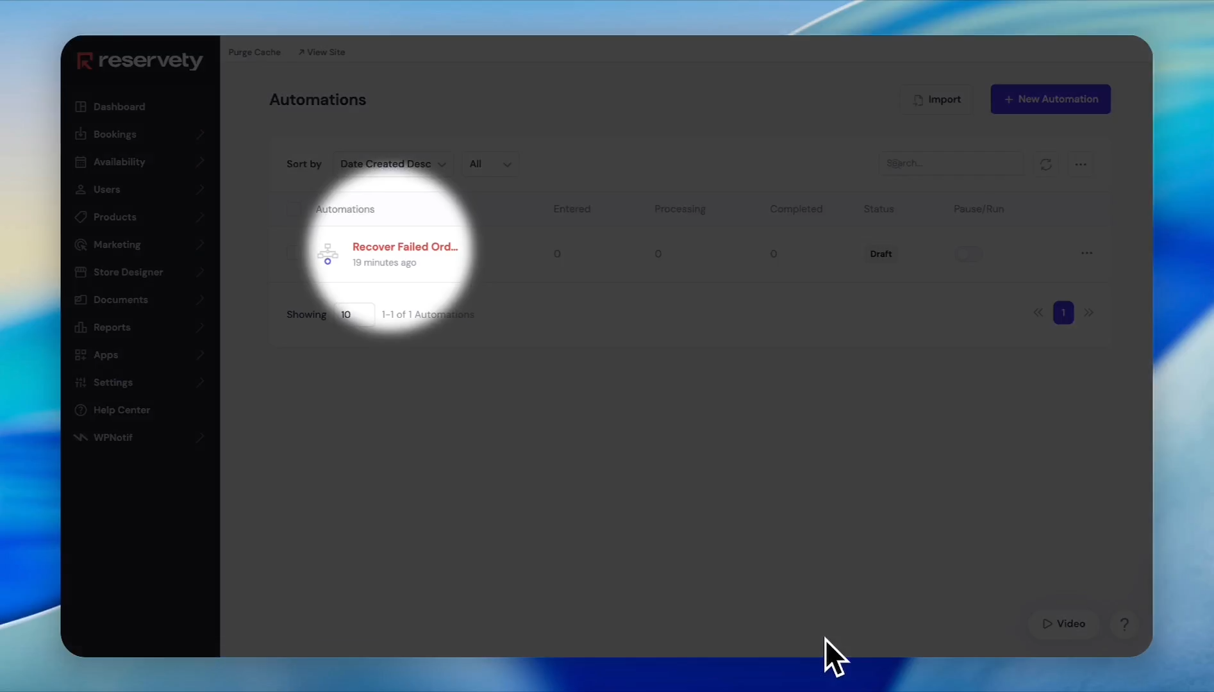Expand the WPNotif submenu chevron
The width and height of the screenshot is (1214, 692).
click(200, 437)
